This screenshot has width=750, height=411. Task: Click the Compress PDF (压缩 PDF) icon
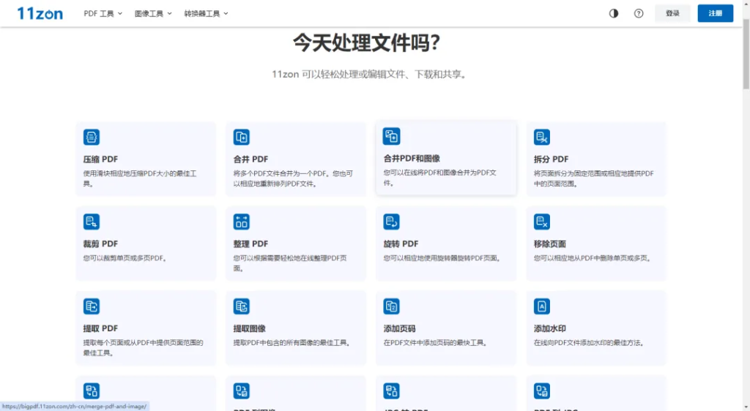coord(92,137)
